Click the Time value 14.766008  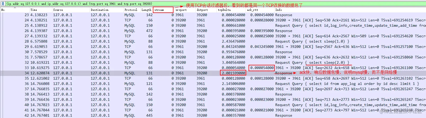40,84
